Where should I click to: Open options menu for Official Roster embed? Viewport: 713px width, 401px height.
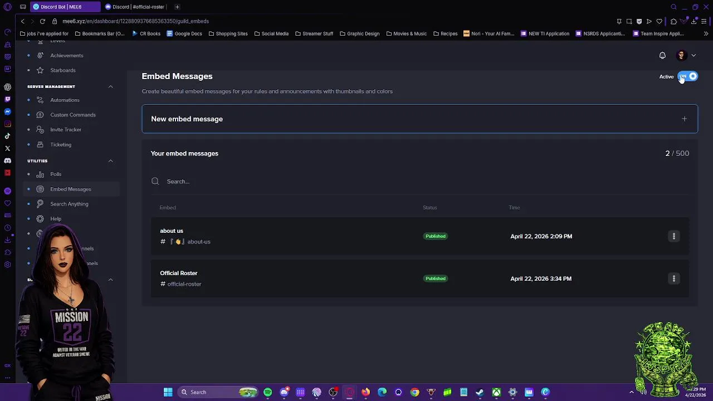point(673,278)
